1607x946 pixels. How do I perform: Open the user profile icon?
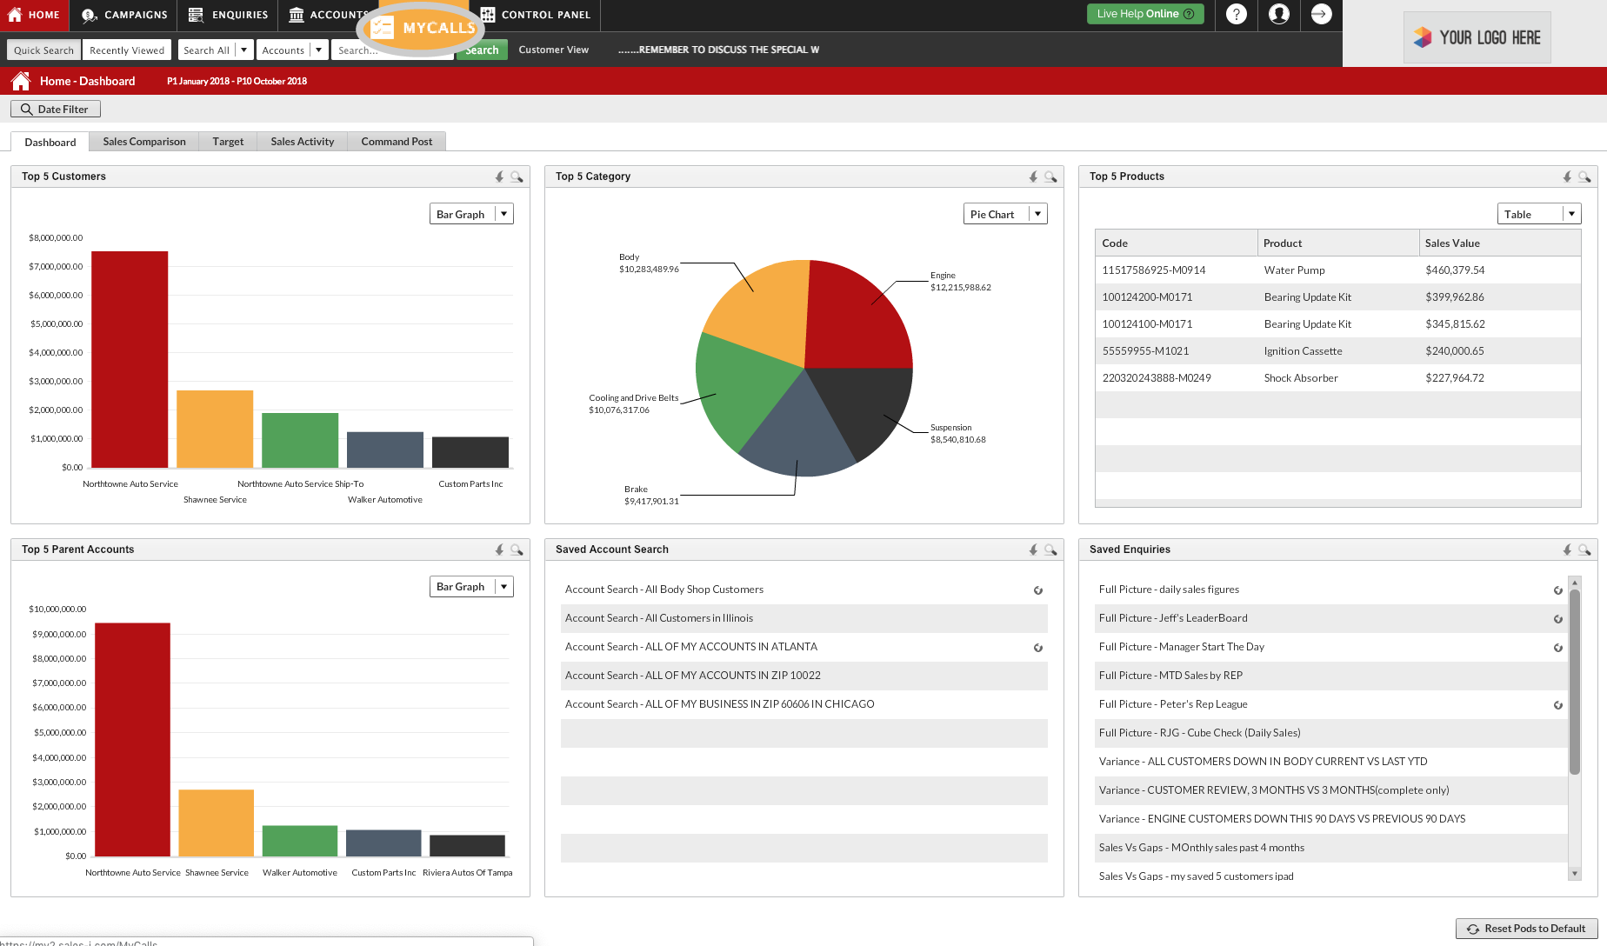pyautogui.click(x=1278, y=14)
